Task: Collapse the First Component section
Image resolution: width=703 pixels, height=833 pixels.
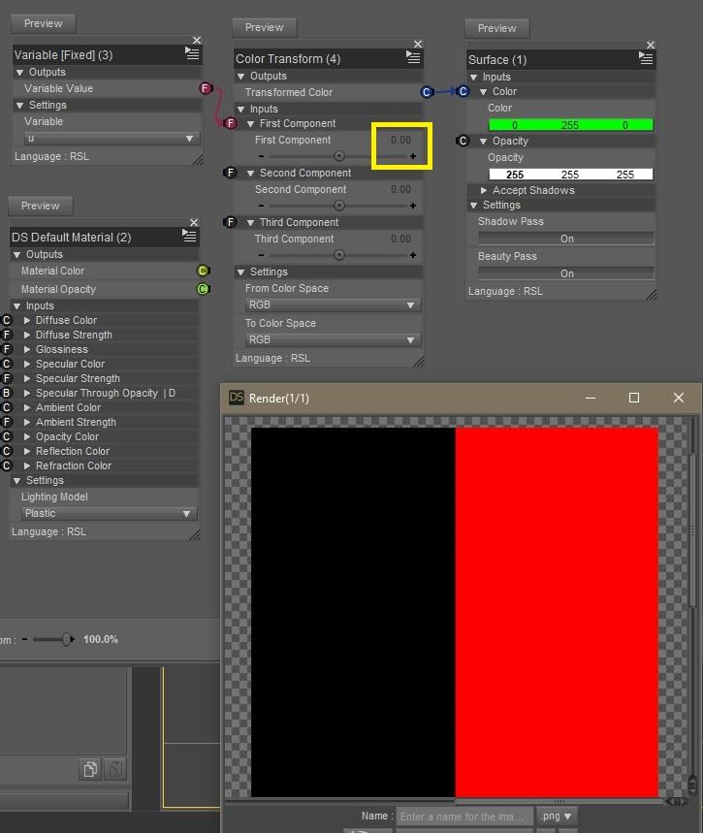Action: click(251, 124)
